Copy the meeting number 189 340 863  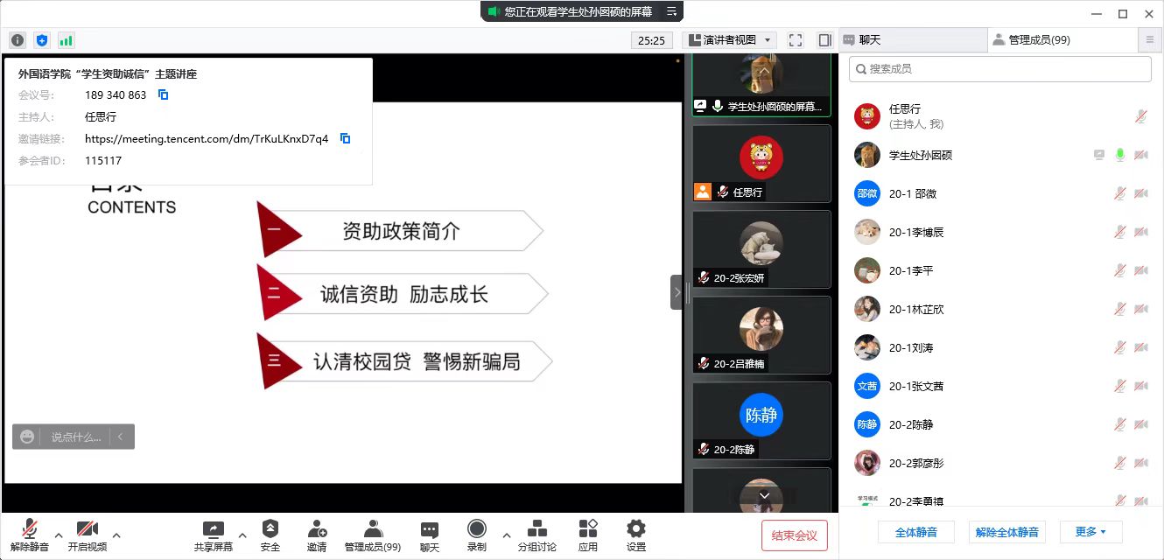click(x=163, y=94)
